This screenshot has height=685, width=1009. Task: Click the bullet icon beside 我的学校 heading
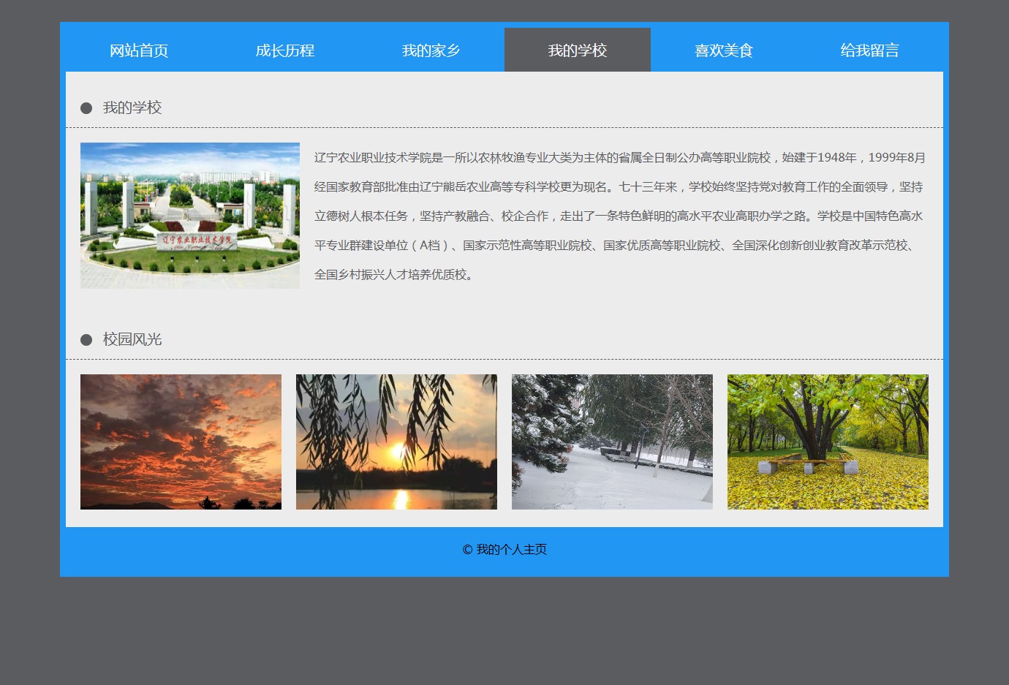[x=86, y=108]
